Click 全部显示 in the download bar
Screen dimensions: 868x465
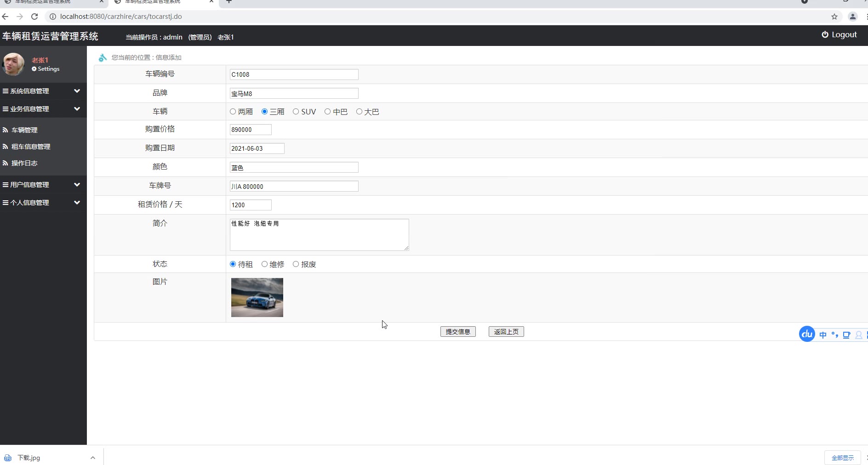[842, 458]
